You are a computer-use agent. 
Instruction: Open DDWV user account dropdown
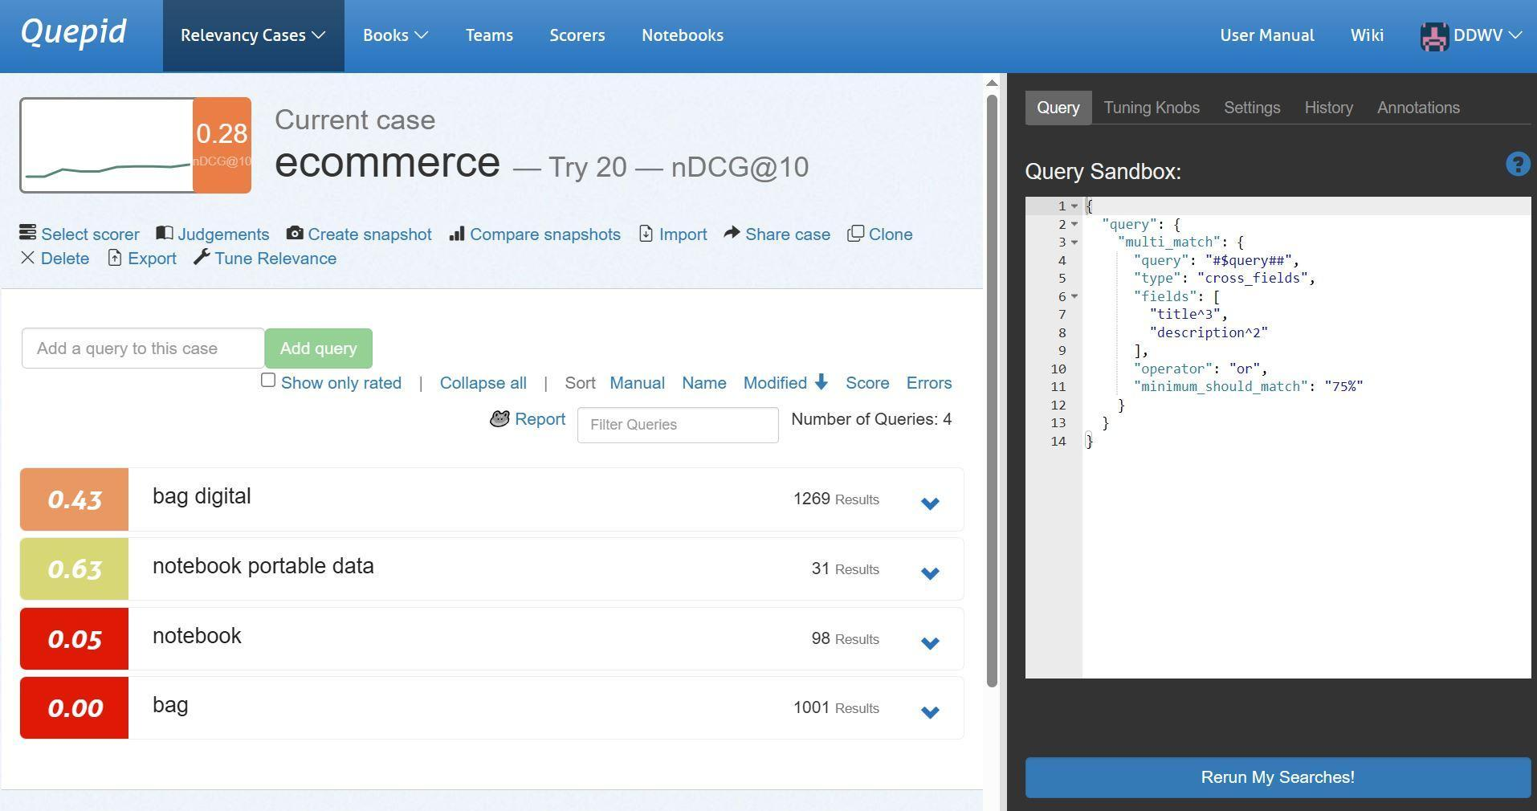(1487, 35)
